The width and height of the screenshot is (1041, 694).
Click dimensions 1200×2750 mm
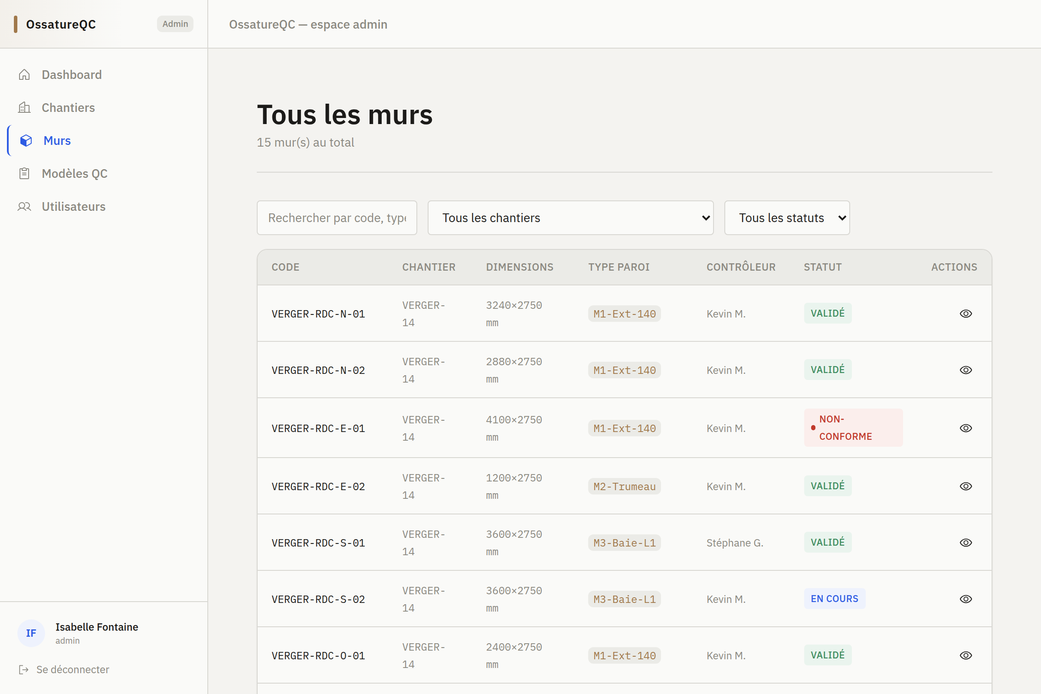coord(514,486)
